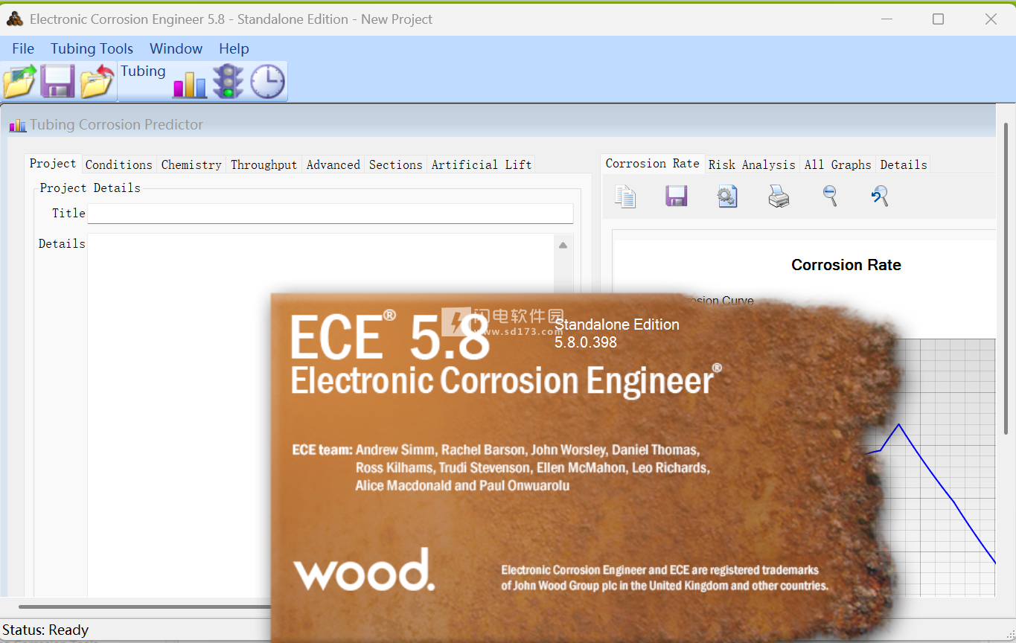Click the Tubing Corrosion Predictor title text

117,125
